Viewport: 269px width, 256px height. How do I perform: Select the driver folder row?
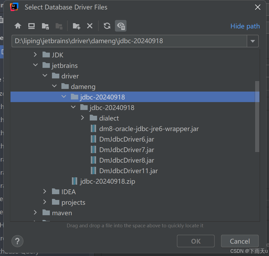(x=135, y=76)
